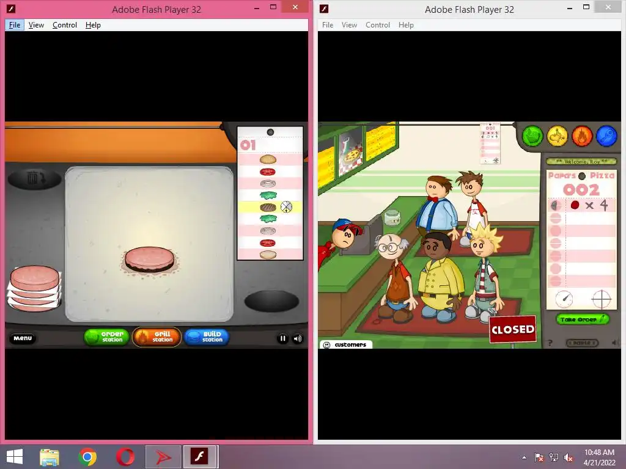Open the yellow Topping Station icon
The width and height of the screenshot is (626, 469).
(558, 136)
